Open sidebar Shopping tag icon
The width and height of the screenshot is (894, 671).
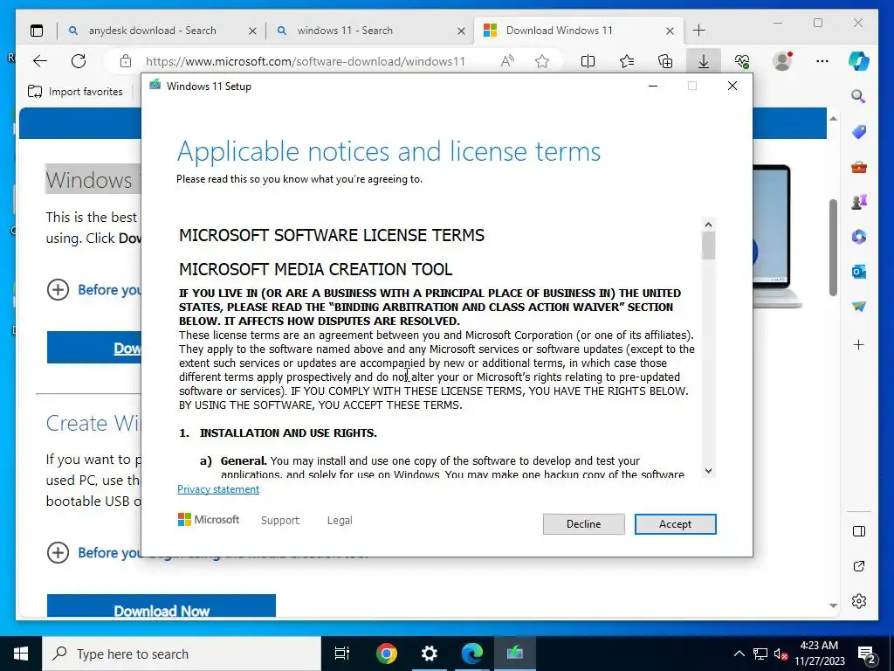click(859, 132)
